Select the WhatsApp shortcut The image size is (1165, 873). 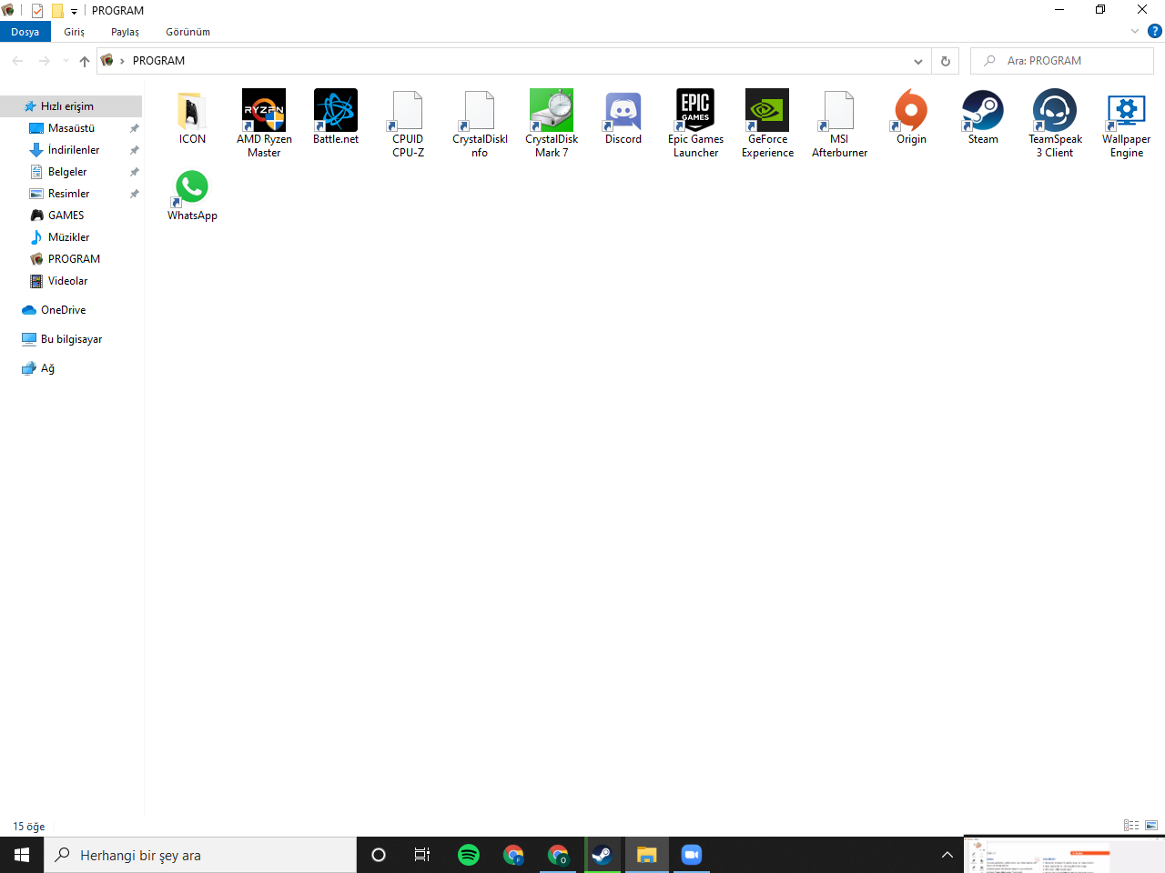[192, 195]
